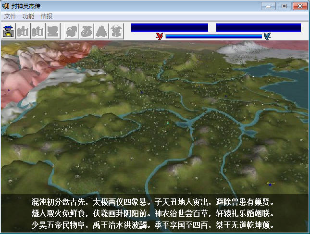Open the 情报 menu

pyautogui.click(x=47, y=16)
